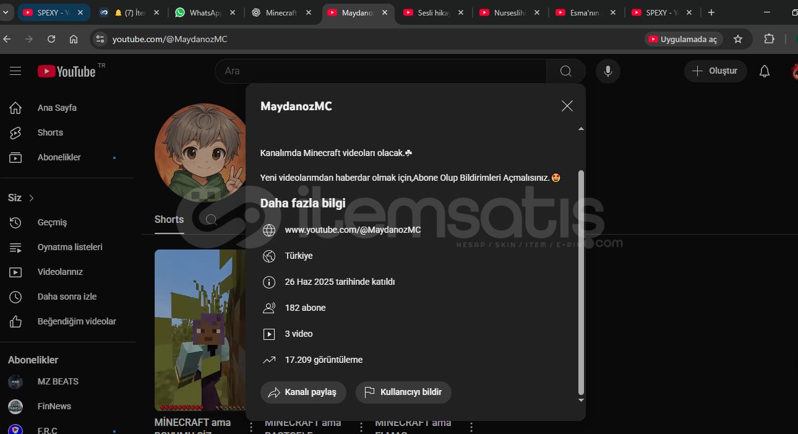This screenshot has height=434, width=798.
Task: Click the "Daha fazla bilgi" heading
Action: click(x=303, y=204)
